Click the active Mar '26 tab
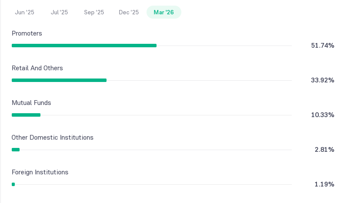Image resolution: width=347 pixels, height=203 pixels. coord(164,12)
